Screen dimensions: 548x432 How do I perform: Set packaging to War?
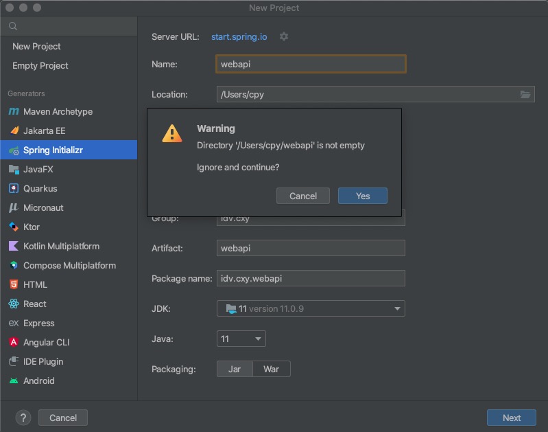pyautogui.click(x=271, y=369)
